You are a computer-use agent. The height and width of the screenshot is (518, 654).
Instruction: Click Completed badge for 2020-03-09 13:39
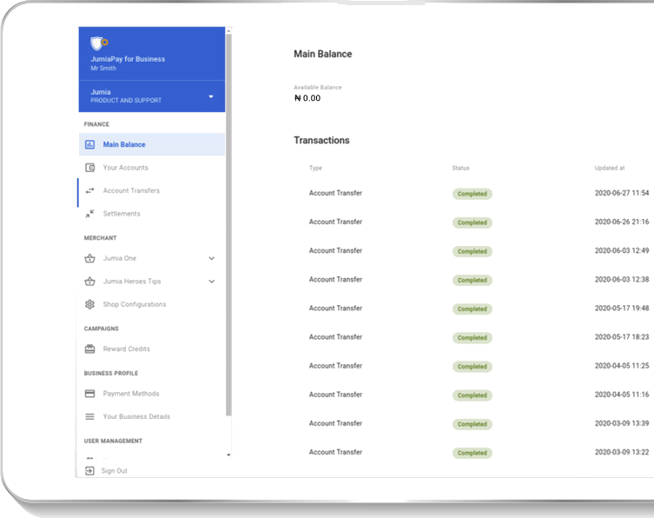[x=472, y=424]
